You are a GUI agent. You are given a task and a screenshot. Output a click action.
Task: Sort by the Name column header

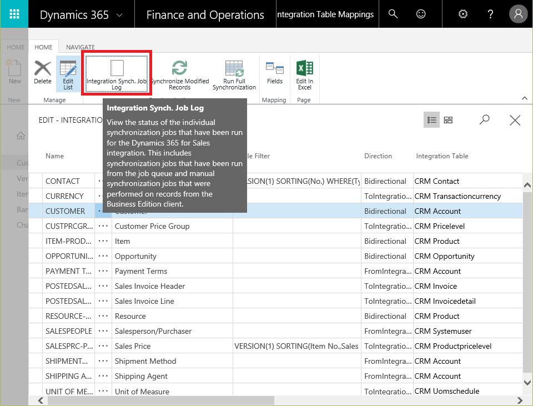pos(54,156)
